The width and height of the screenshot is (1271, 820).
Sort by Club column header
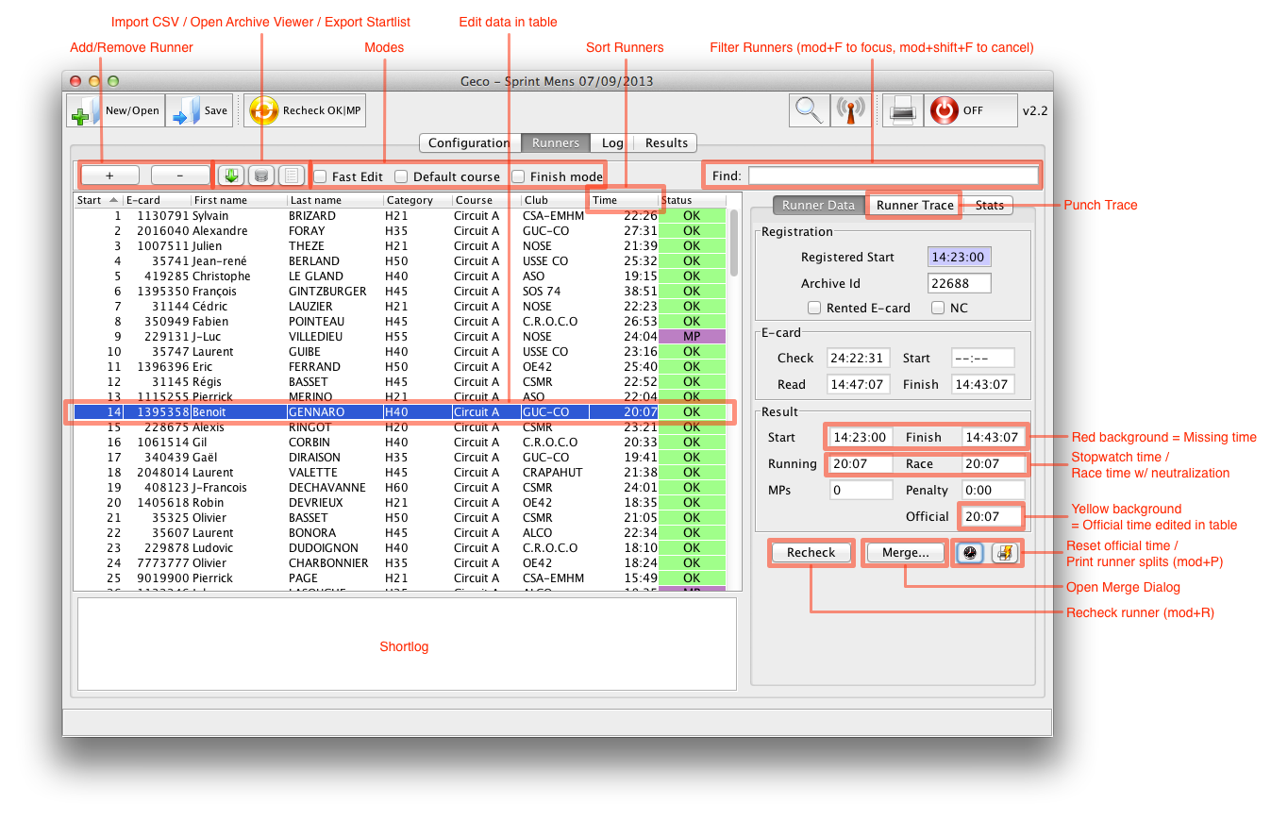tap(555, 200)
